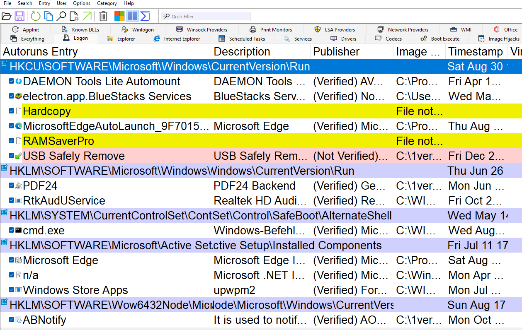This screenshot has height=330, width=522.
Task: Sort by the Autoruns Entry column header
Action: [106, 52]
